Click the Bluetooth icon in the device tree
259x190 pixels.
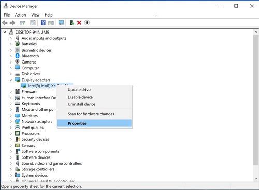[x=17, y=56]
